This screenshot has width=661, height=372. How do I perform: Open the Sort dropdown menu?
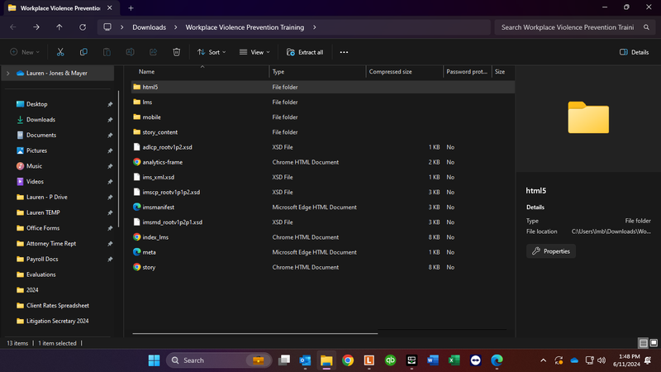[212, 52]
